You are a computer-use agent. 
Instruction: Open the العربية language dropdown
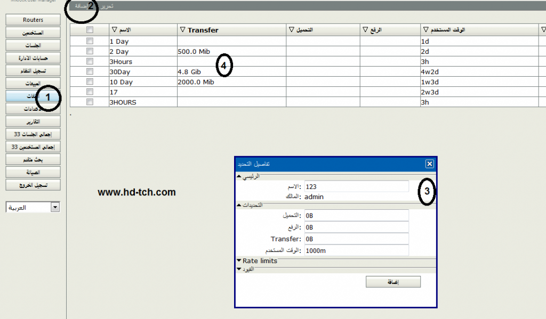click(x=55, y=208)
